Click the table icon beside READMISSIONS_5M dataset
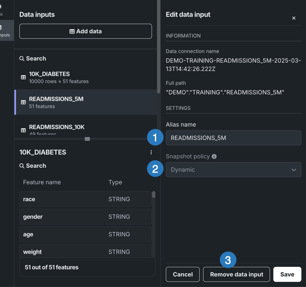Image resolution: width=306 pixels, height=287 pixels. click(x=23, y=102)
